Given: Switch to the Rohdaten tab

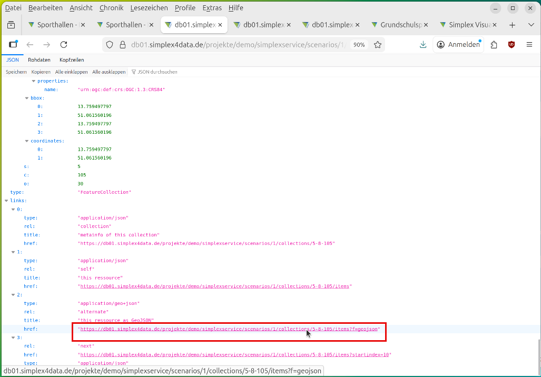Looking at the screenshot, I should (39, 60).
